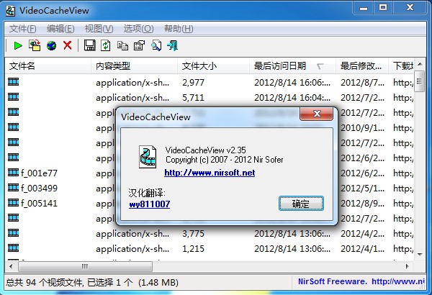Open the 编辑(E) menu

60,29
